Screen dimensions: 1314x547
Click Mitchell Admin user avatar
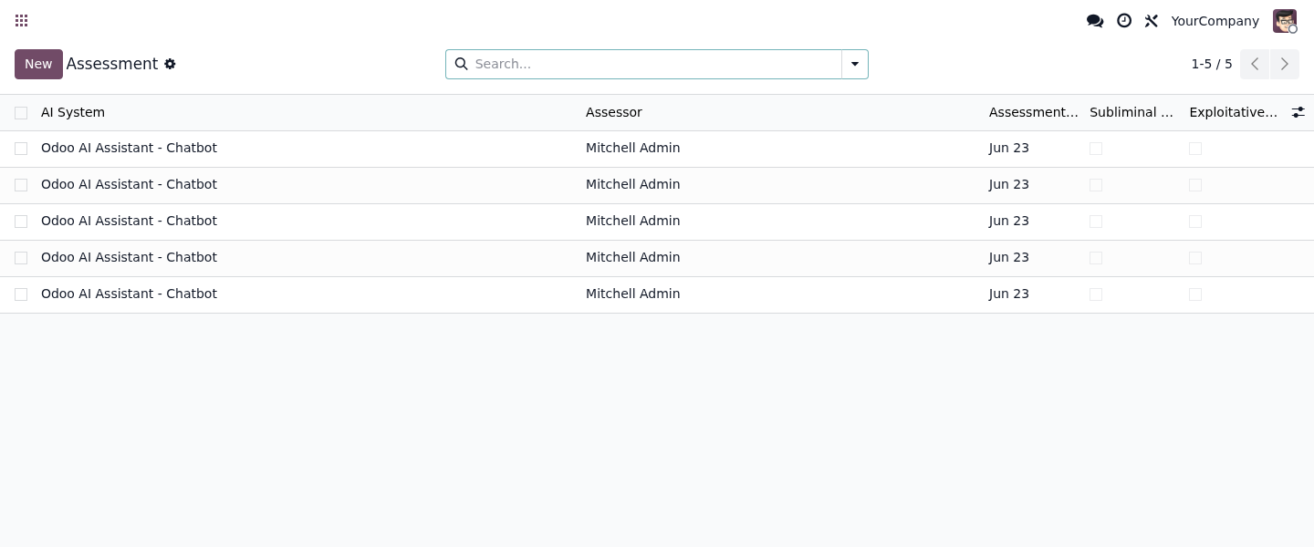pos(1285,21)
